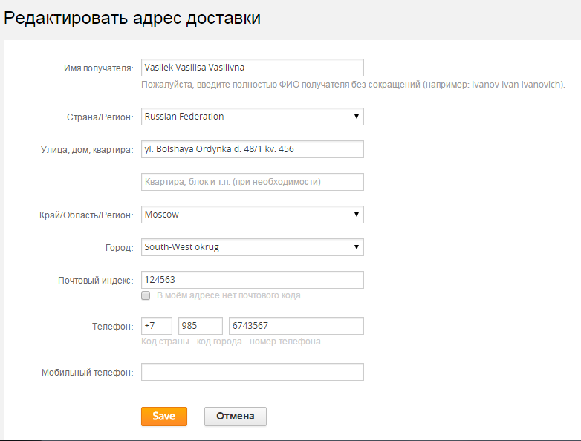581x441 pixels.
Task: Click the phone number field 6743567
Action: 296,326
